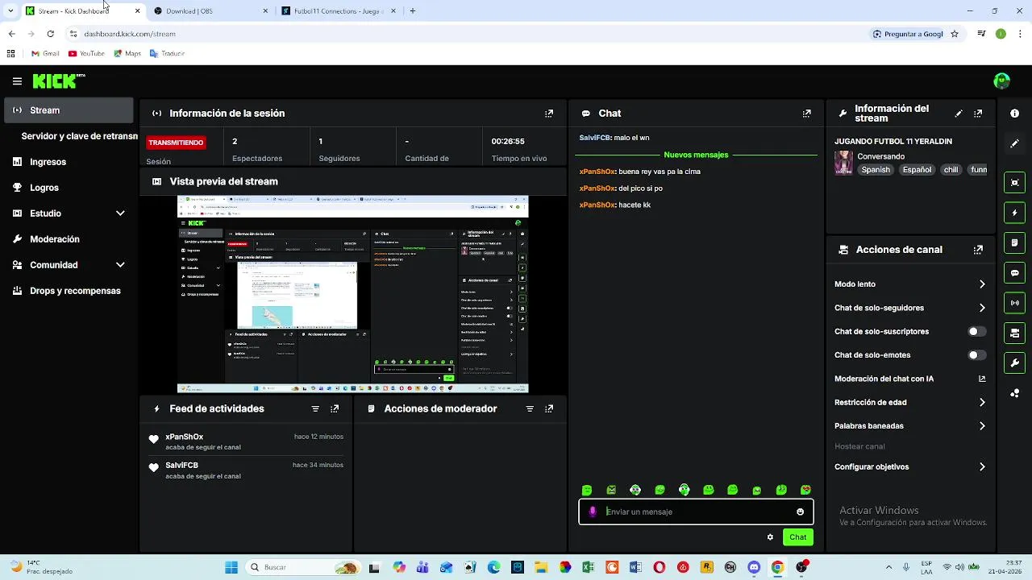This screenshot has width=1032, height=580.
Task: Edit stream info with the pencil icon
Action: [959, 114]
